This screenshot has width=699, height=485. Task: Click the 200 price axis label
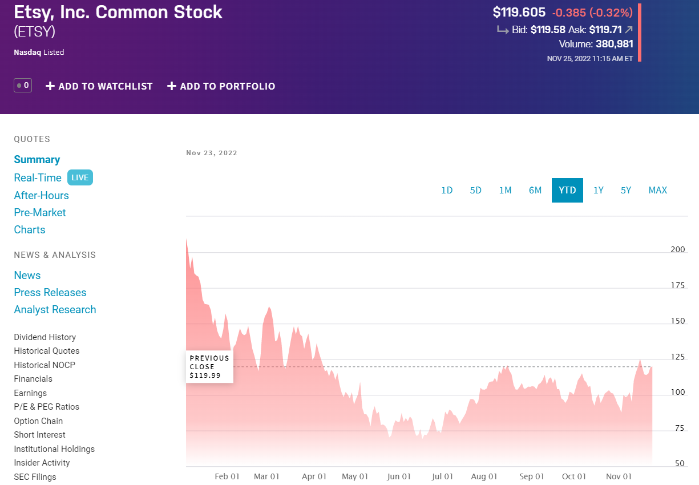click(678, 249)
